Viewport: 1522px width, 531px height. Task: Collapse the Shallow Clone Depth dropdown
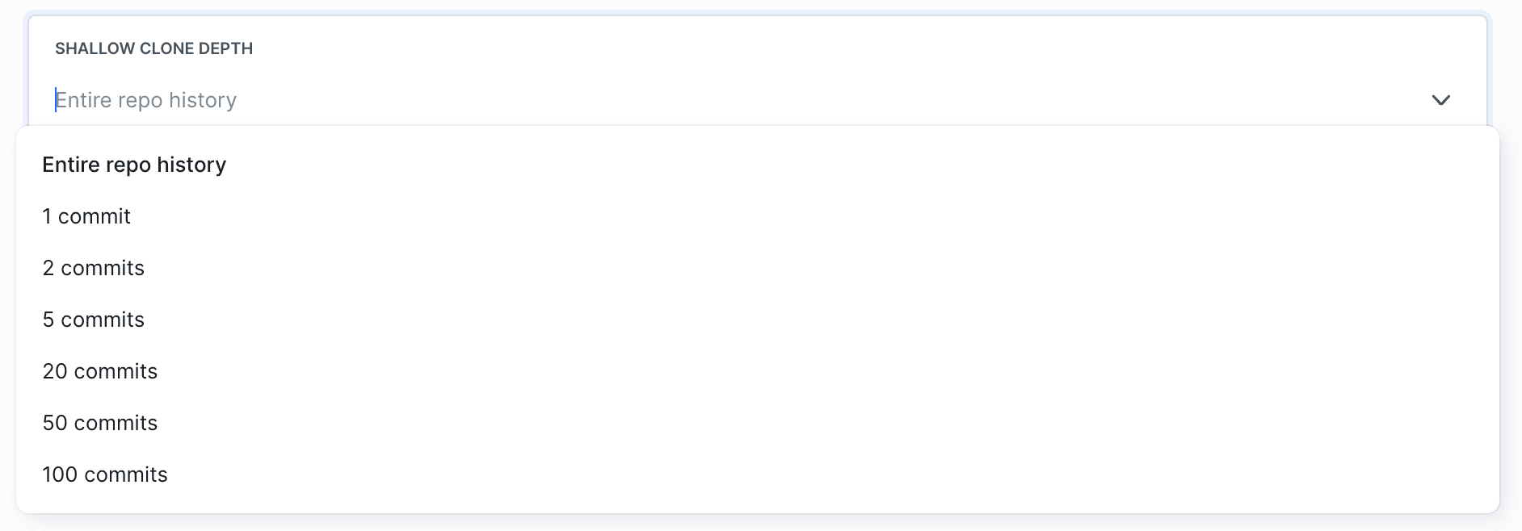coord(1440,100)
